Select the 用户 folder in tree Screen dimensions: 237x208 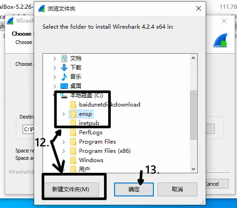pos(84,170)
